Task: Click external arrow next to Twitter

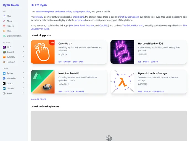Action: click(23, 73)
